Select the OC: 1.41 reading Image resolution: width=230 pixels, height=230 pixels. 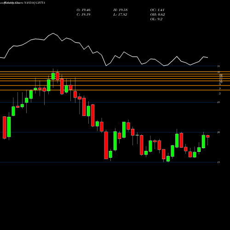coord(157,10)
